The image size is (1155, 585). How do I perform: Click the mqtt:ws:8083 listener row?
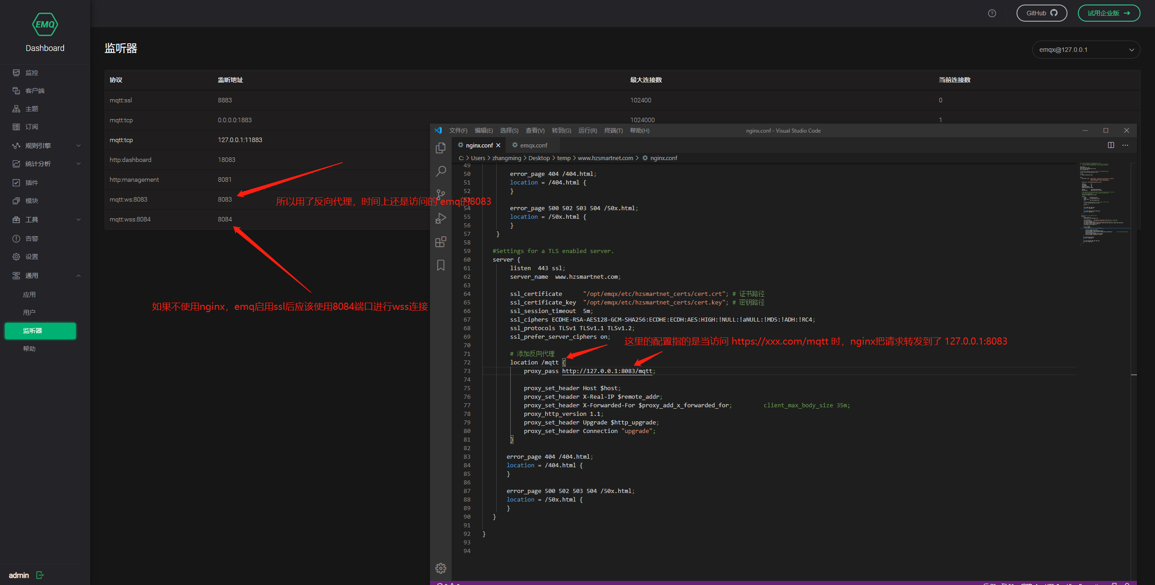tap(267, 199)
